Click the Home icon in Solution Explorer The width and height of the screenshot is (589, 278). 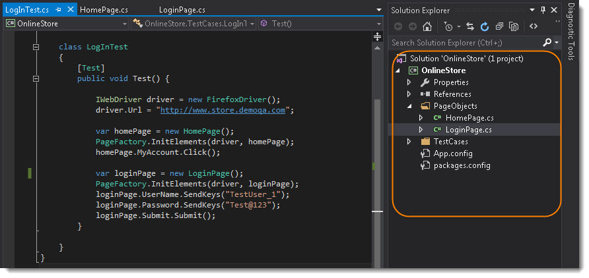click(427, 27)
